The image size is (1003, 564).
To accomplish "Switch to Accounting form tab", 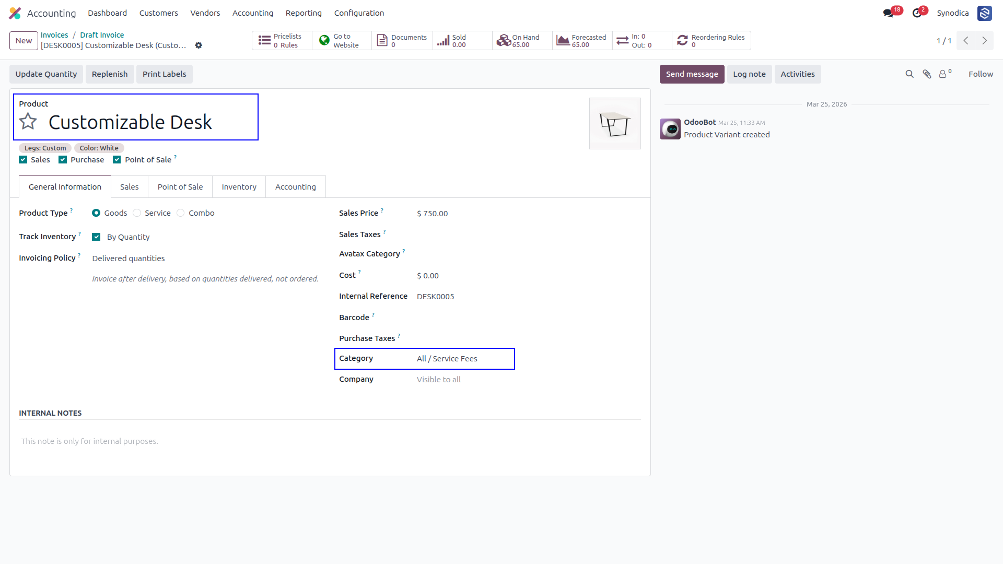I will tap(296, 187).
